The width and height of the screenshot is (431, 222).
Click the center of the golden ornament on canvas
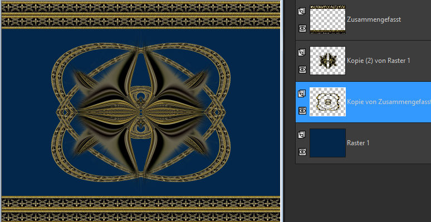pyautogui.click(x=141, y=112)
